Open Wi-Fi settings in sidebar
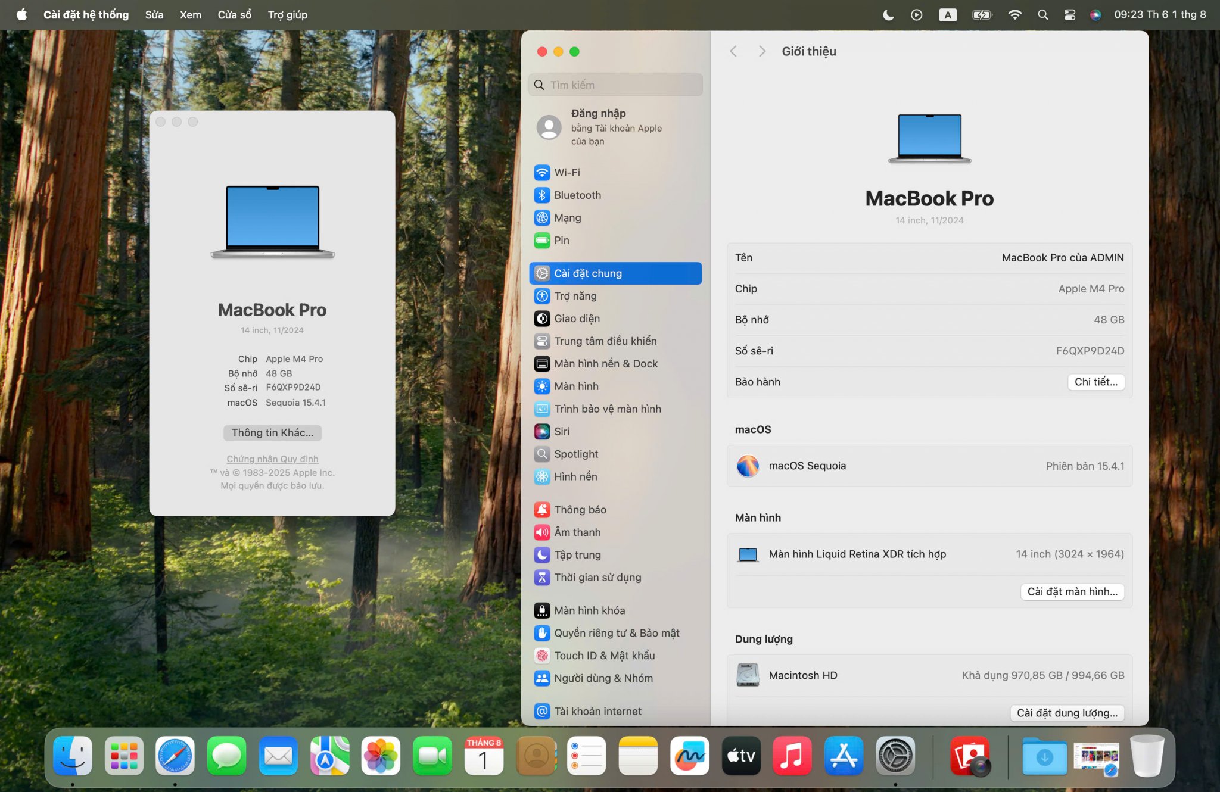 point(615,172)
